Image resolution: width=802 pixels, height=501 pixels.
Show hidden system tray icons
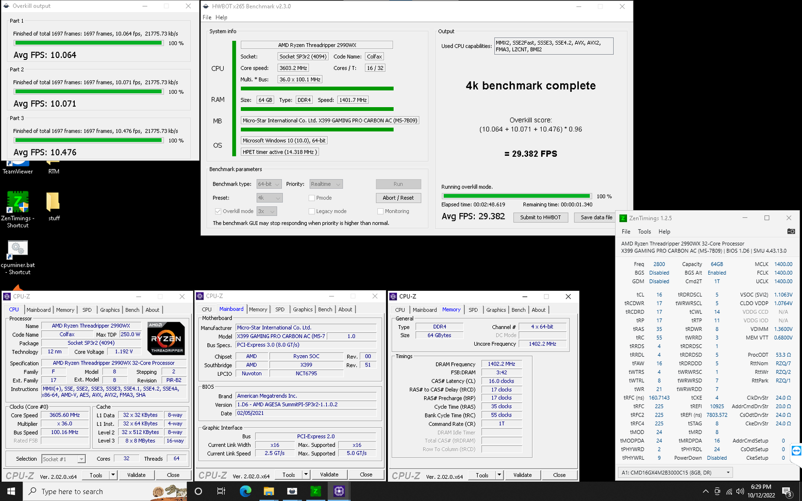coord(705,491)
